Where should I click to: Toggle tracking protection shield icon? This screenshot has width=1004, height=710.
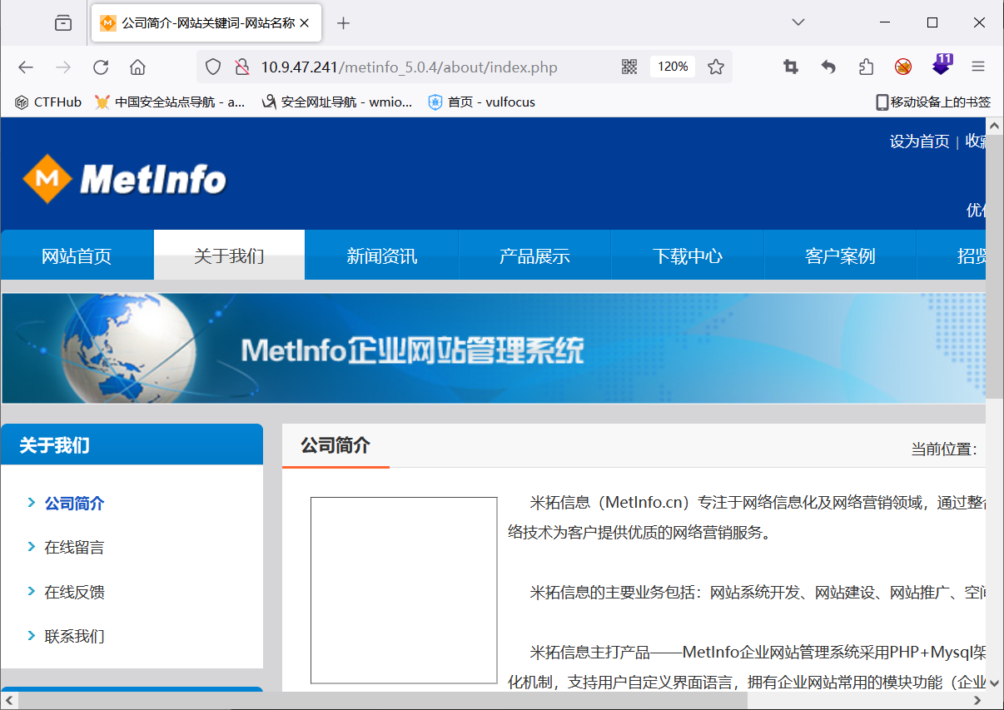(213, 67)
